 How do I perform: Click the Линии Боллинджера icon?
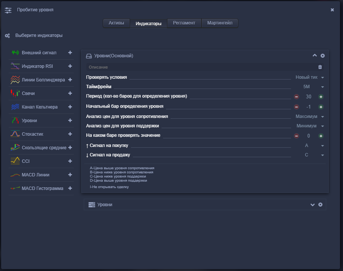click(x=15, y=80)
